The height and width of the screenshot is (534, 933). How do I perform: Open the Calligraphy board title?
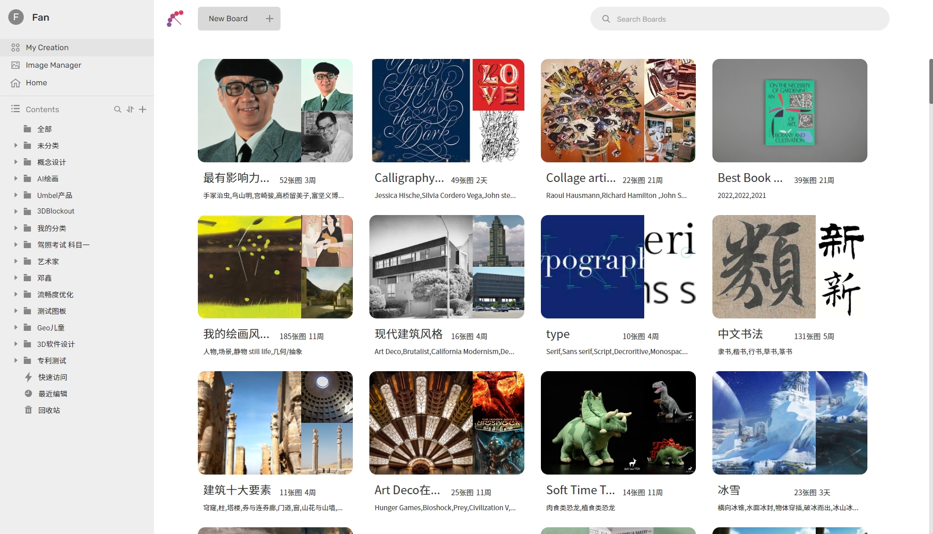[409, 178]
